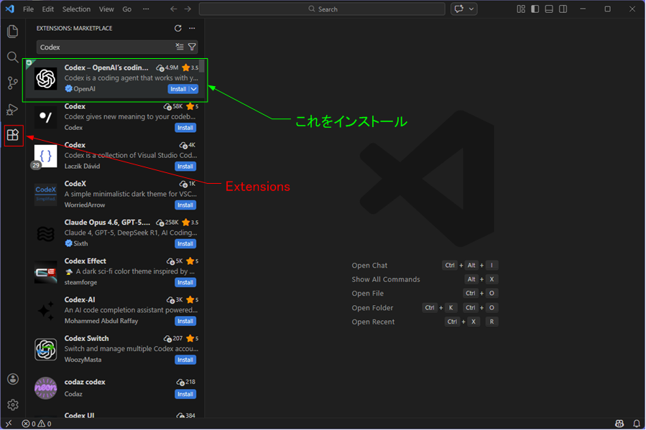Install the Codex Switch extension
Screen dimensions: 646x430
click(185, 360)
